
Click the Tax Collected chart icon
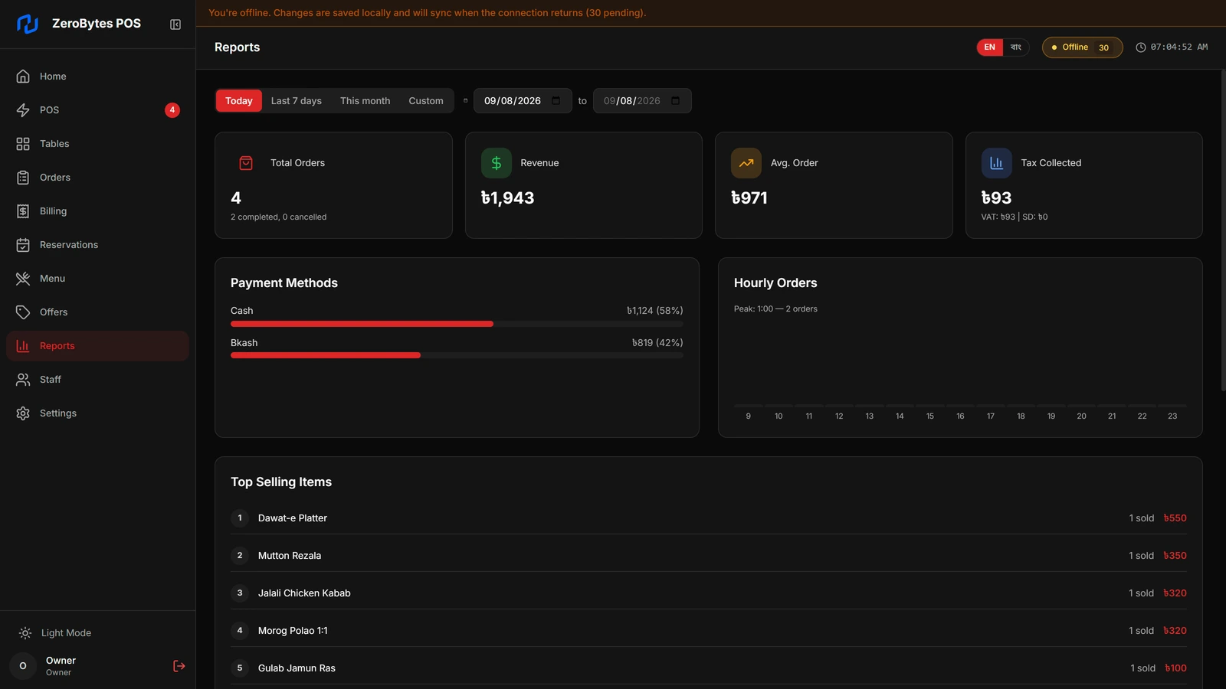(x=997, y=163)
